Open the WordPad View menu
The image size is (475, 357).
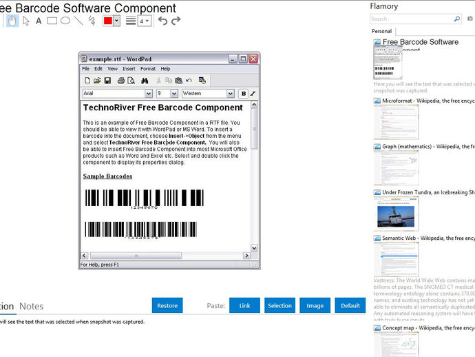[x=112, y=69]
